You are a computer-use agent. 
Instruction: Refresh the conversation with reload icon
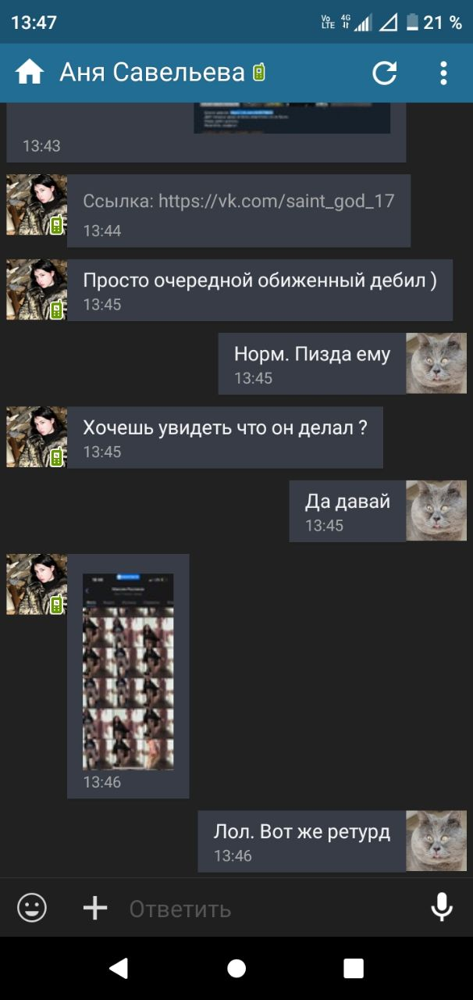(384, 73)
